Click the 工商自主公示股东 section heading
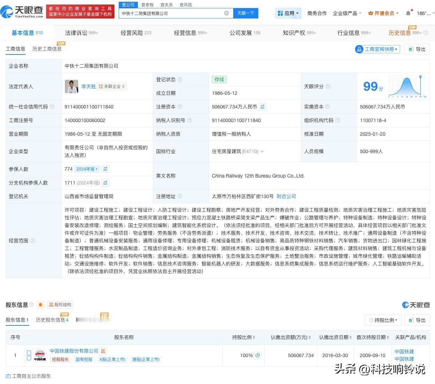The image size is (435, 384). (28, 376)
